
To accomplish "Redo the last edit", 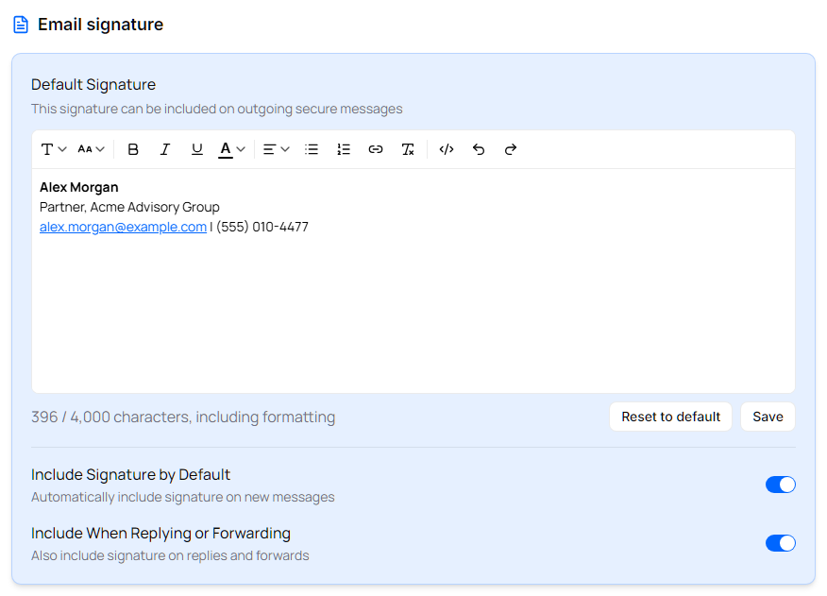I will click(510, 149).
